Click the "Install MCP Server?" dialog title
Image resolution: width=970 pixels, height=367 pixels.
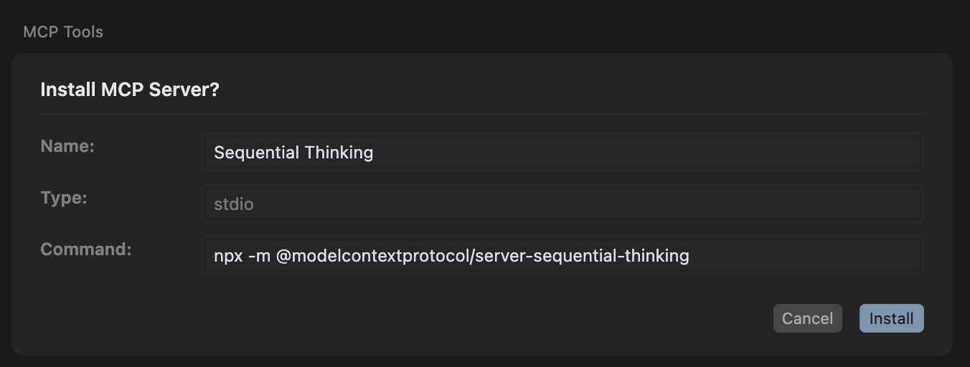(x=130, y=90)
